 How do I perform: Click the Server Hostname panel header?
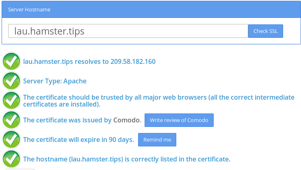[151, 9]
